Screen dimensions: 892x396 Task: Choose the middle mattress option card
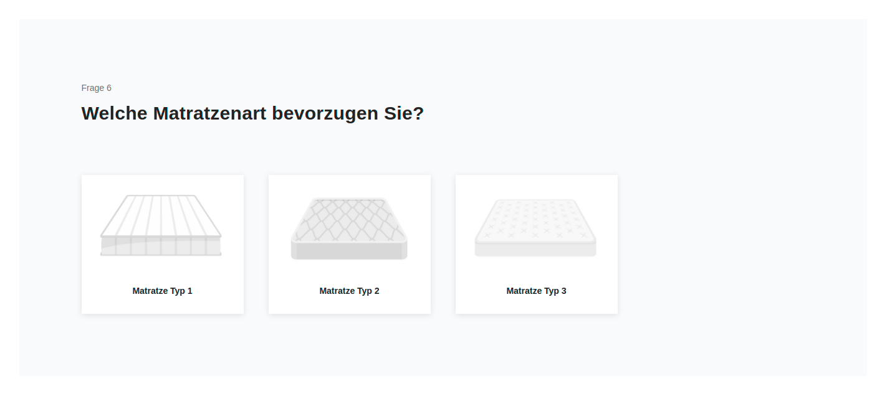point(349,244)
